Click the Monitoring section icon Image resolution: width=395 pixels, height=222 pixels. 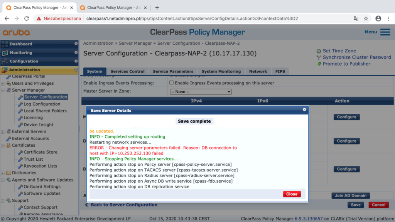tap(5, 52)
